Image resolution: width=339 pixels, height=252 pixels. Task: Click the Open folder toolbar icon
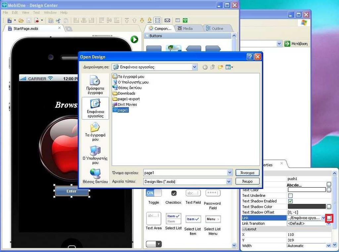click(21, 20)
